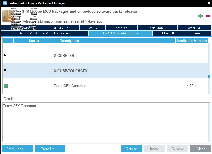212x154 pixels.
Task: Click ST logo on STMicroelectronics tab
Action: pyautogui.click(x=105, y=33)
